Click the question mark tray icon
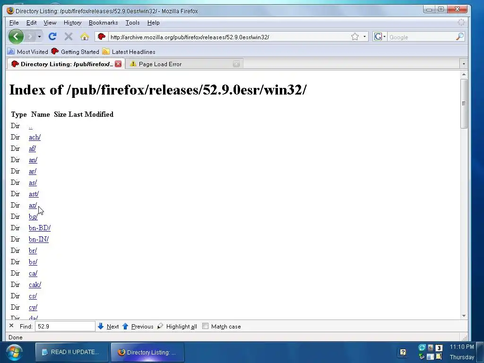The image size is (484, 363). pyautogui.click(x=403, y=352)
